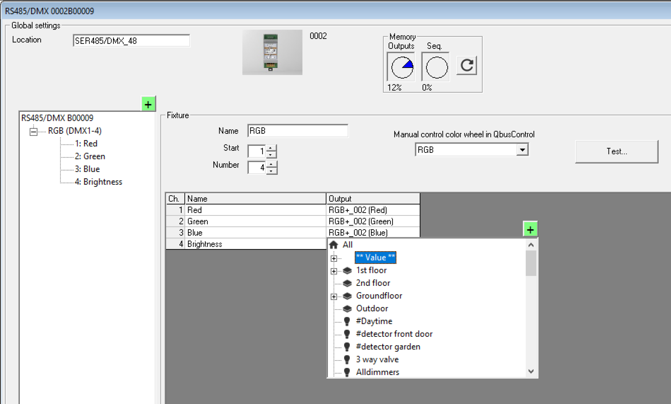671x404 pixels.
Task: Click the bulb icon of #detector front door
Action: tap(347, 334)
